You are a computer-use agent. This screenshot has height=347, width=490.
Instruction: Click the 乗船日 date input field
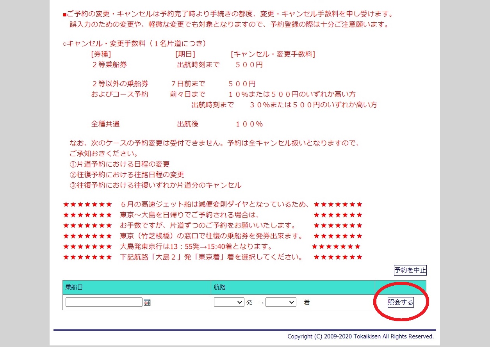pyautogui.click(x=104, y=303)
